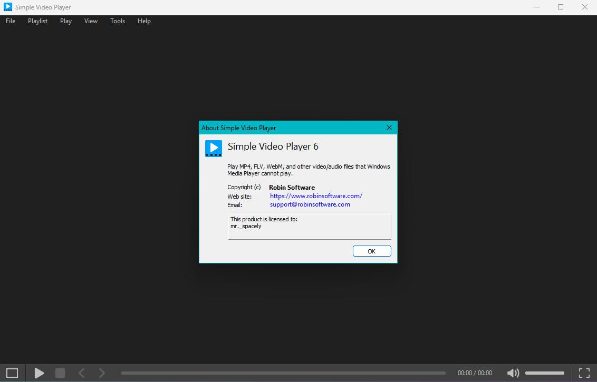The width and height of the screenshot is (597, 382).
Task: Close the Simple Video Player window
Action: coord(585,7)
